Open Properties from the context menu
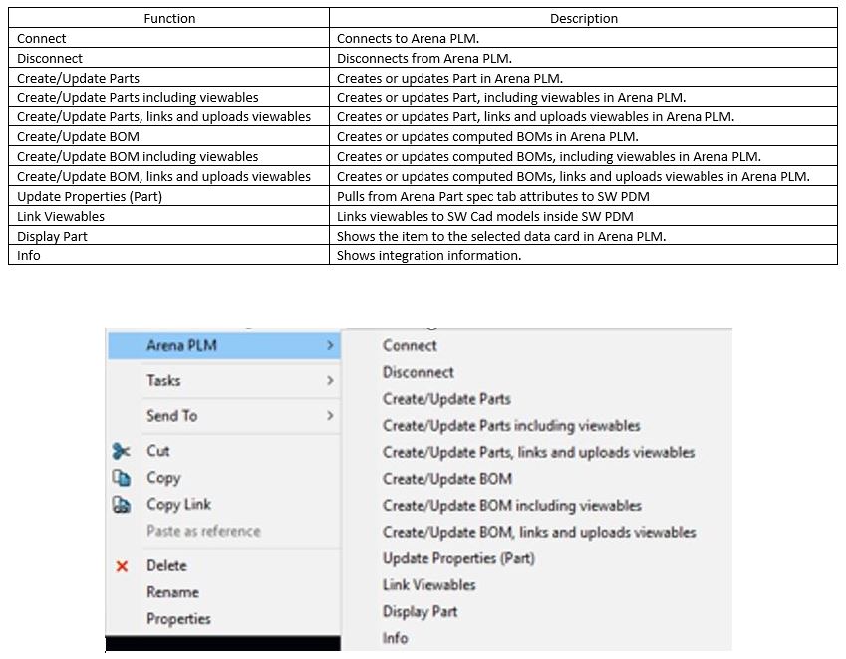Viewport: 846px width, 659px height. coord(178,619)
